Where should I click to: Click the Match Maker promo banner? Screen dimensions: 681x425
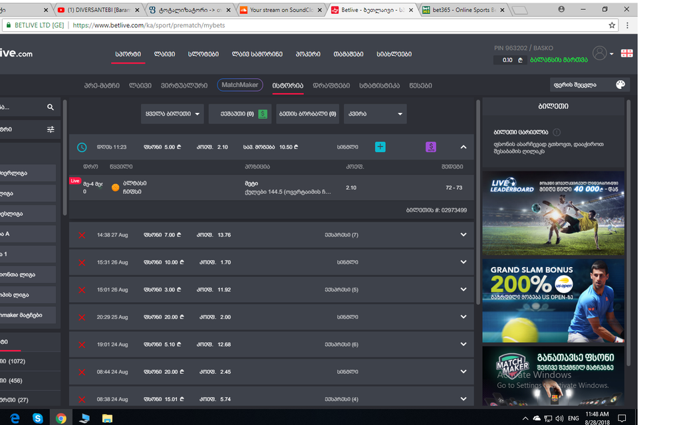(553, 376)
